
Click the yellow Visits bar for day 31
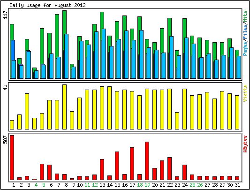pyautogui.click(x=237, y=112)
